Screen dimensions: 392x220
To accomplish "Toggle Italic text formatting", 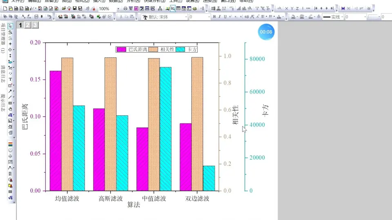I will (220, 17).
